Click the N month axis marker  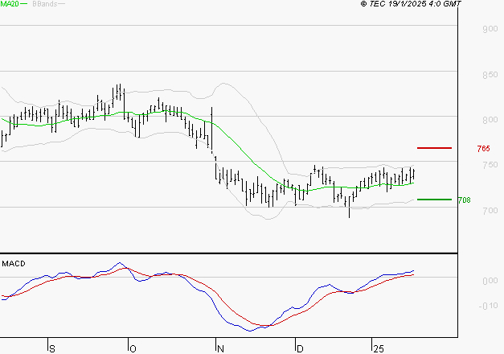tap(220, 349)
